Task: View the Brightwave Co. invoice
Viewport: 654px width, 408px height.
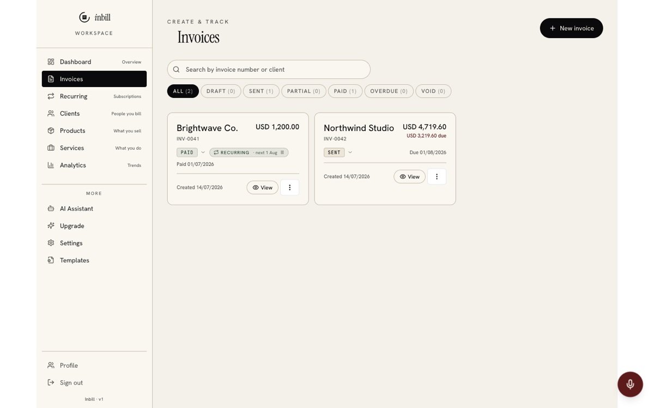Action: coord(262,188)
